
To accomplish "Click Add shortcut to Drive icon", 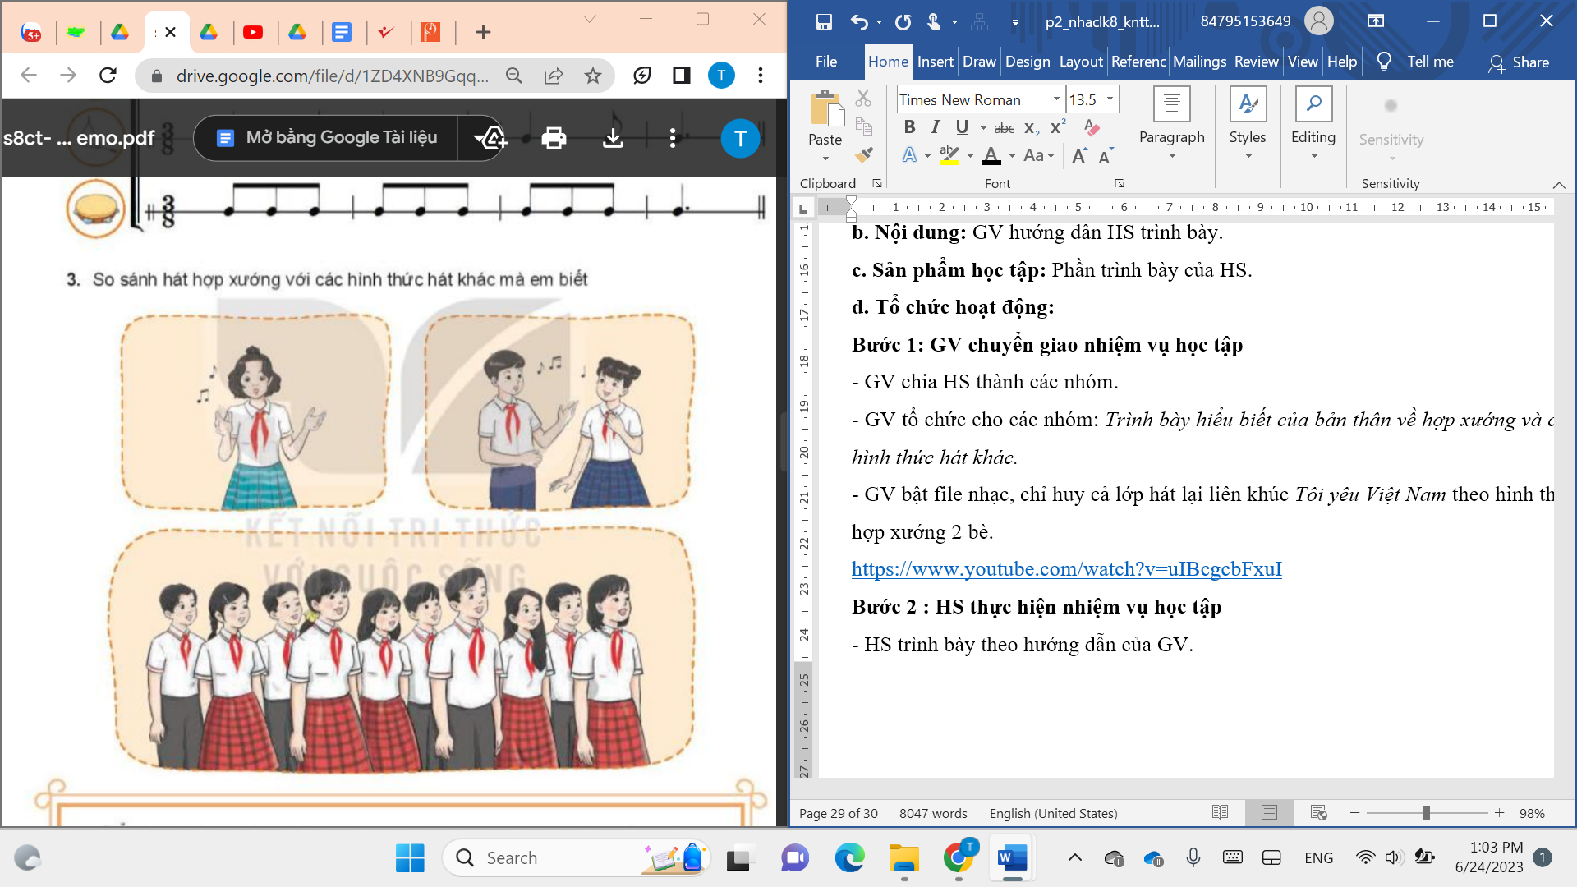I will pos(491,138).
